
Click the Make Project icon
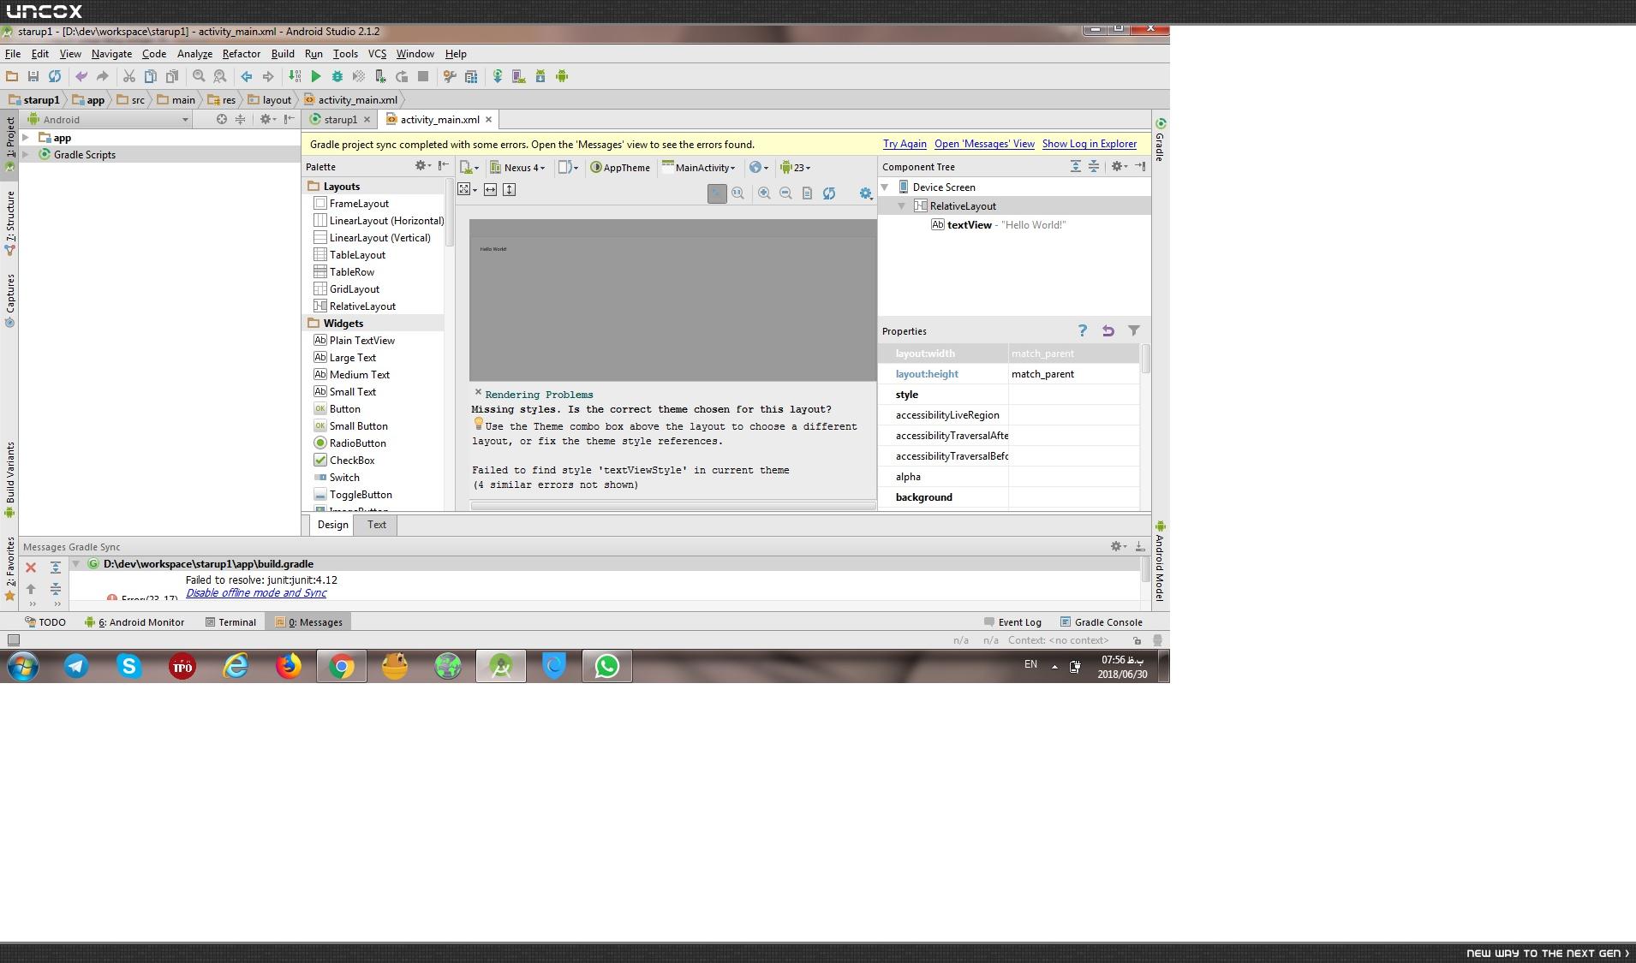click(x=295, y=76)
